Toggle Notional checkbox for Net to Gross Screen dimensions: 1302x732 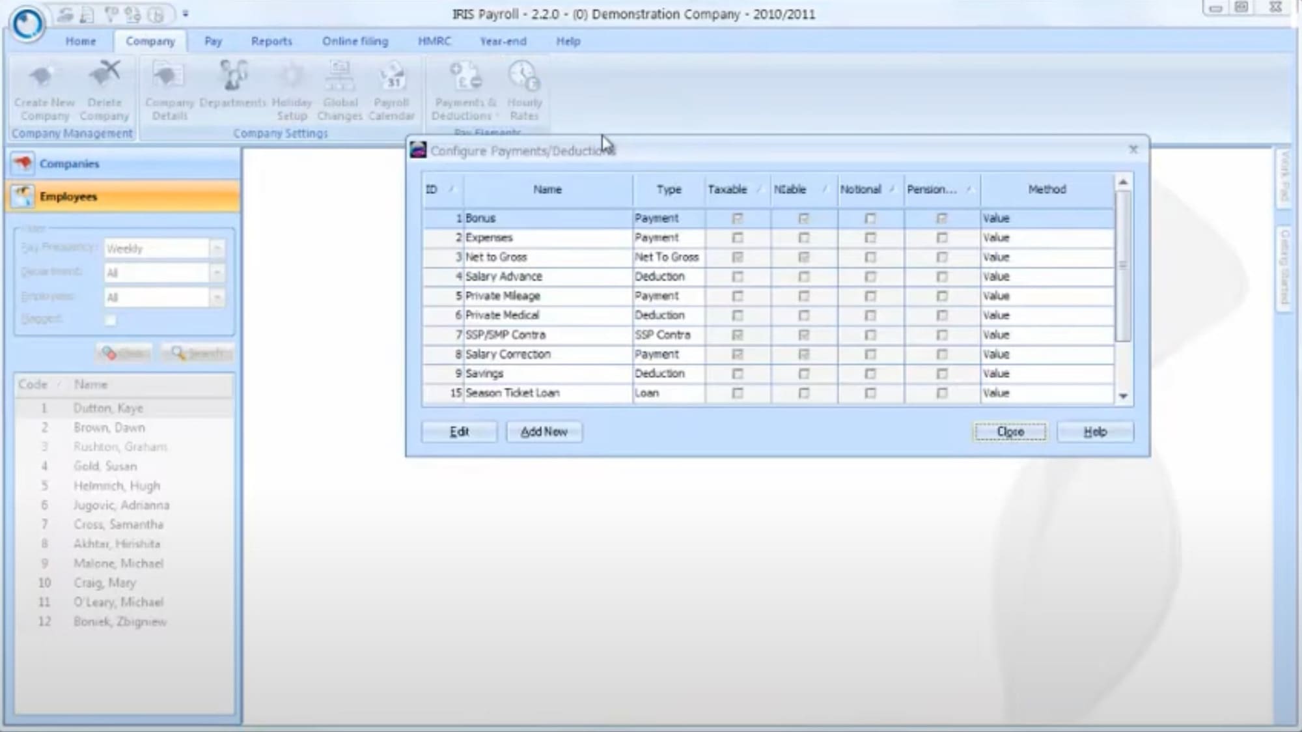870,257
